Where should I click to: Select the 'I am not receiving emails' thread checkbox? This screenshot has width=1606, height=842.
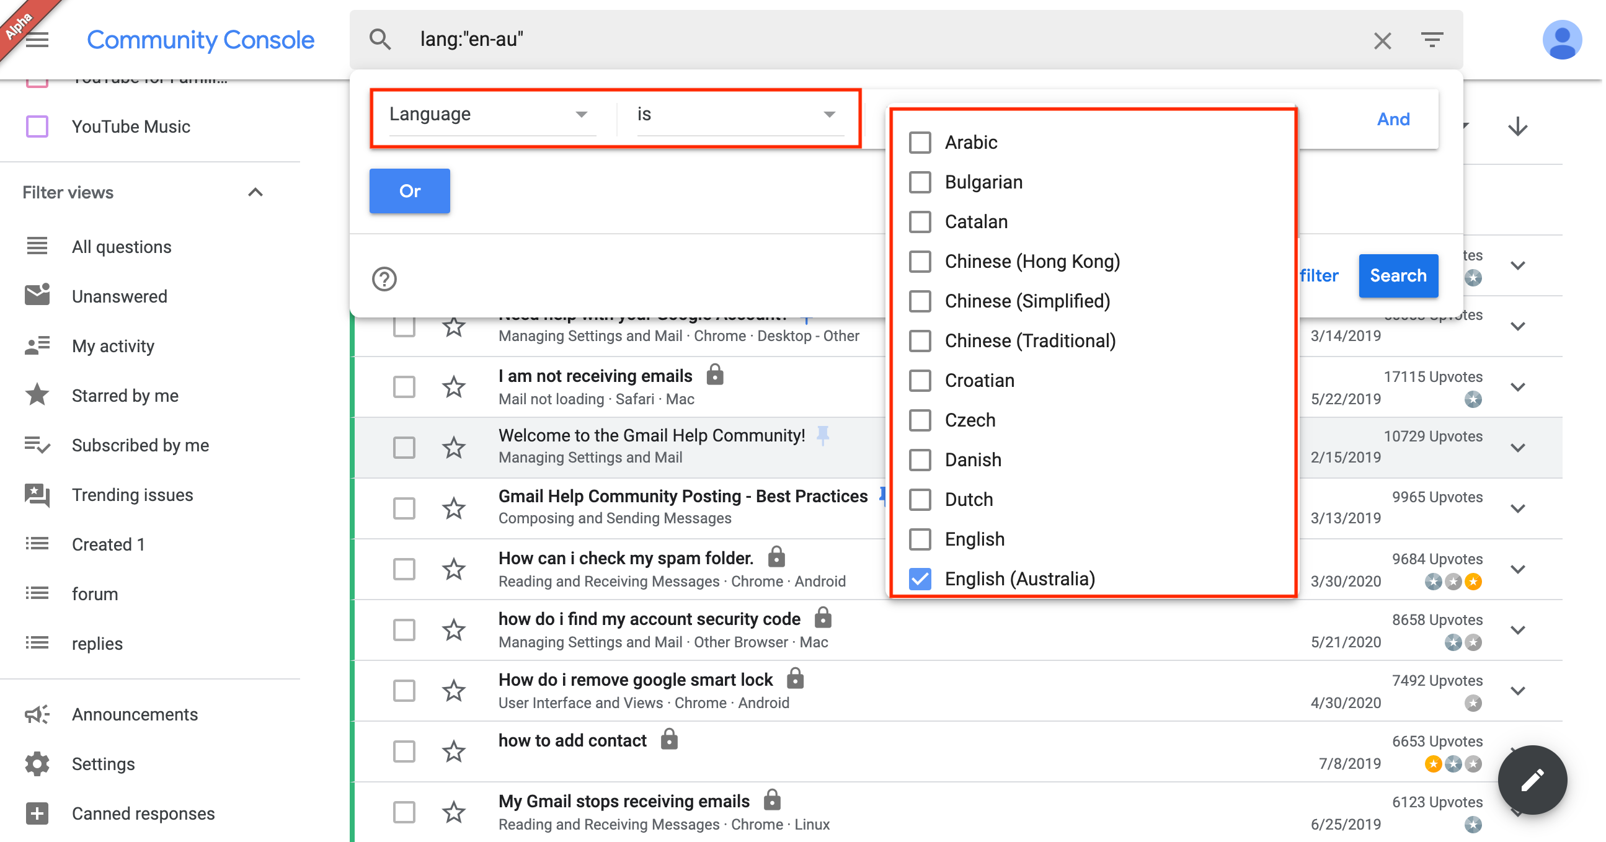(x=404, y=387)
